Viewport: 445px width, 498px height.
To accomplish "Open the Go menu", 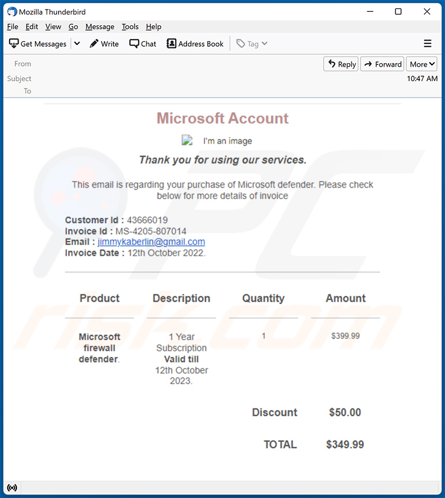I will click(73, 27).
